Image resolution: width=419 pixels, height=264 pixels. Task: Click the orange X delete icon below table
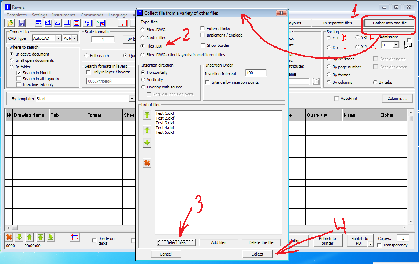click(x=9, y=237)
